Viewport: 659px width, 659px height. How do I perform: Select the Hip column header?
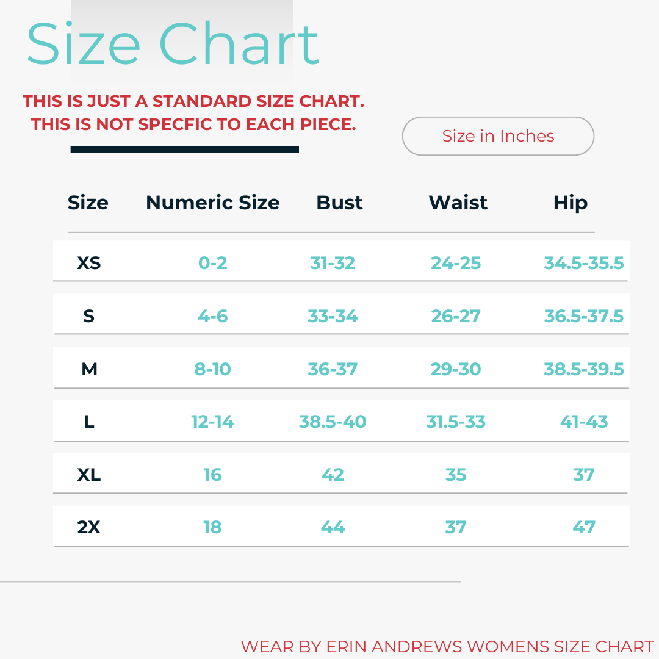tap(570, 203)
